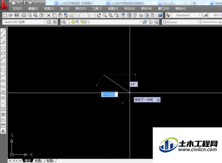Open the 视图(V) menu
This screenshot has height=163, width=222.
49,8
